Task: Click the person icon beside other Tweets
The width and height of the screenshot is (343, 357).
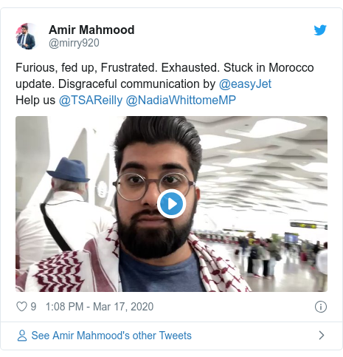Action: pyautogui.click(x=22, y=336)
